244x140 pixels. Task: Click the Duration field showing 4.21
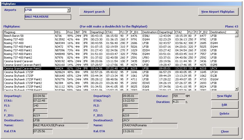coord(179,102)
